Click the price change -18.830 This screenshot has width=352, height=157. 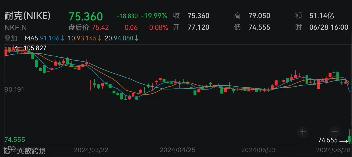point(127,16)
